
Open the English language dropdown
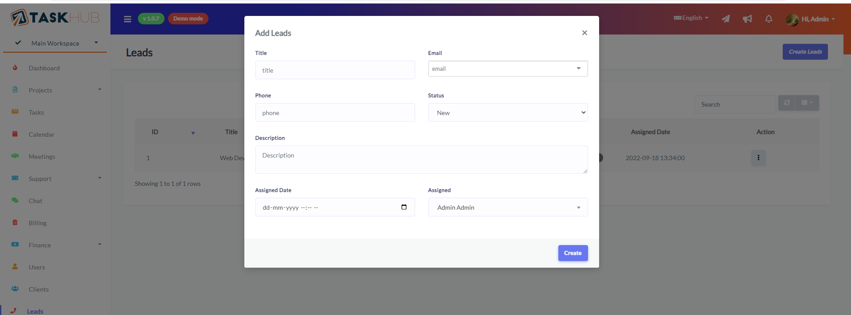point(691,18)
